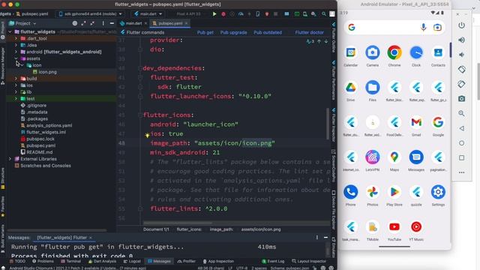
Task: Open Play Store app on the emulator
Action: [x=394, y=192]
